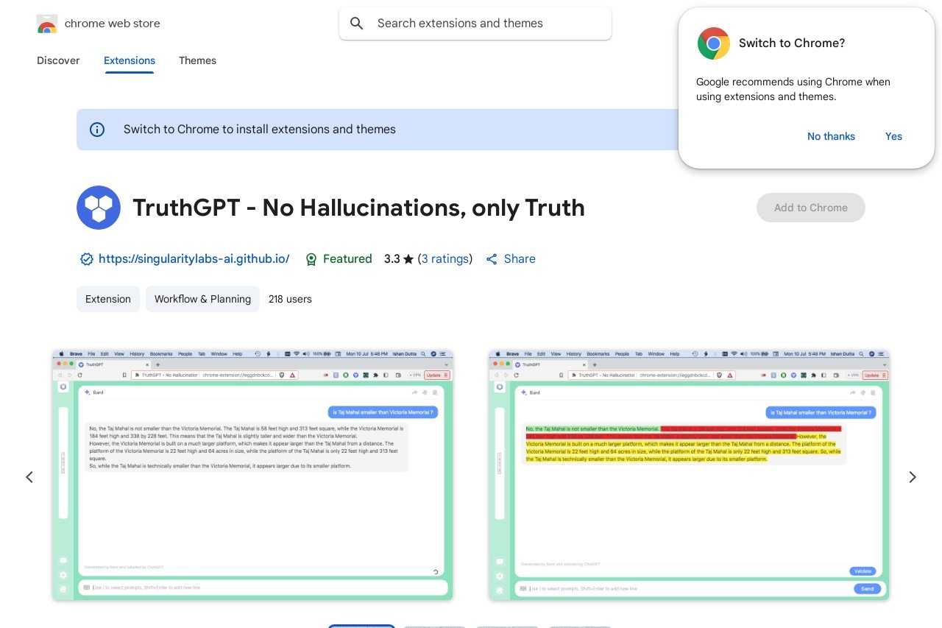Click the Featured badge icon
Image resolution: width=942 pixels, height=628 pixels.
pos(311,259)
